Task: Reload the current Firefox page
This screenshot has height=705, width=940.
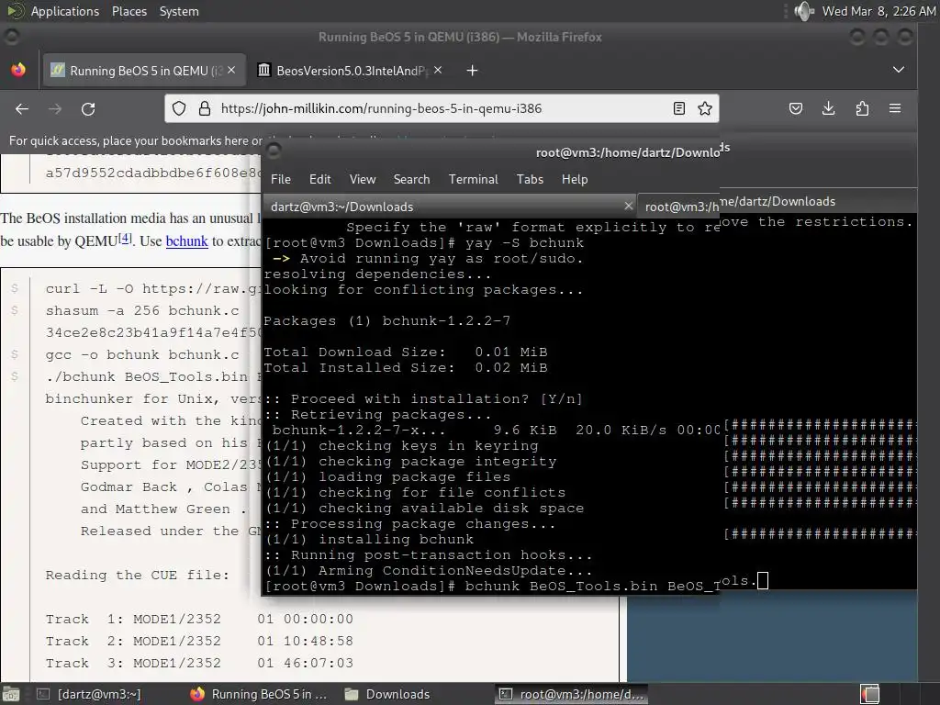Action: (x=88, y=108)
